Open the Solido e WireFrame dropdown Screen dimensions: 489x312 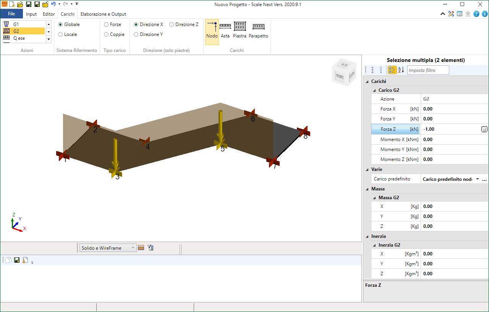pos(107,248)
